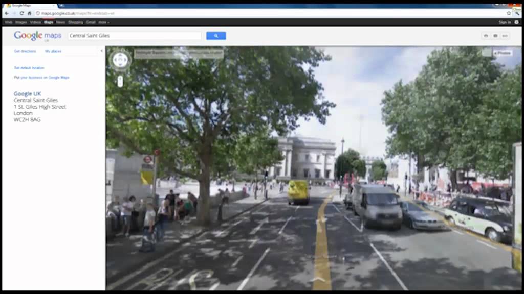Select the WC2H 8AG postcode text
The height and width of the screenshot is (294, 524).
(27, 119)
